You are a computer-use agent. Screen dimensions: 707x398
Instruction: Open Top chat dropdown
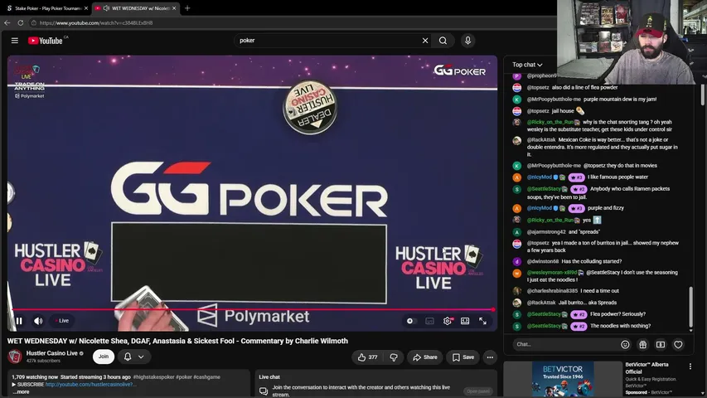[x=527, y=65]
